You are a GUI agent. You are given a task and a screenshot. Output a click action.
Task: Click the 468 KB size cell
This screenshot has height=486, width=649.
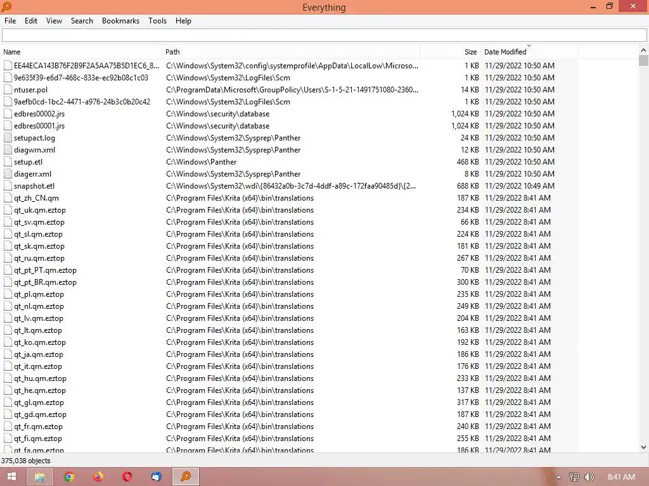click(x=468, y=161)
